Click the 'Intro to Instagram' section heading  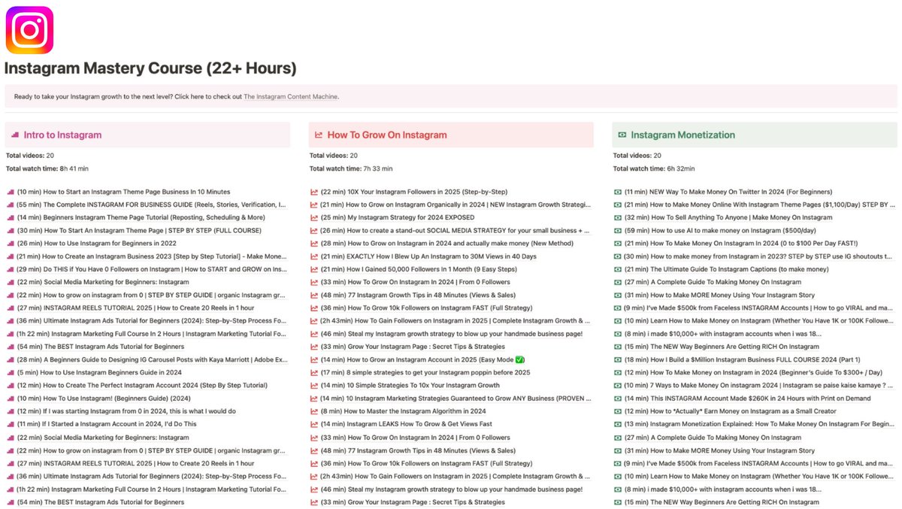62,135
